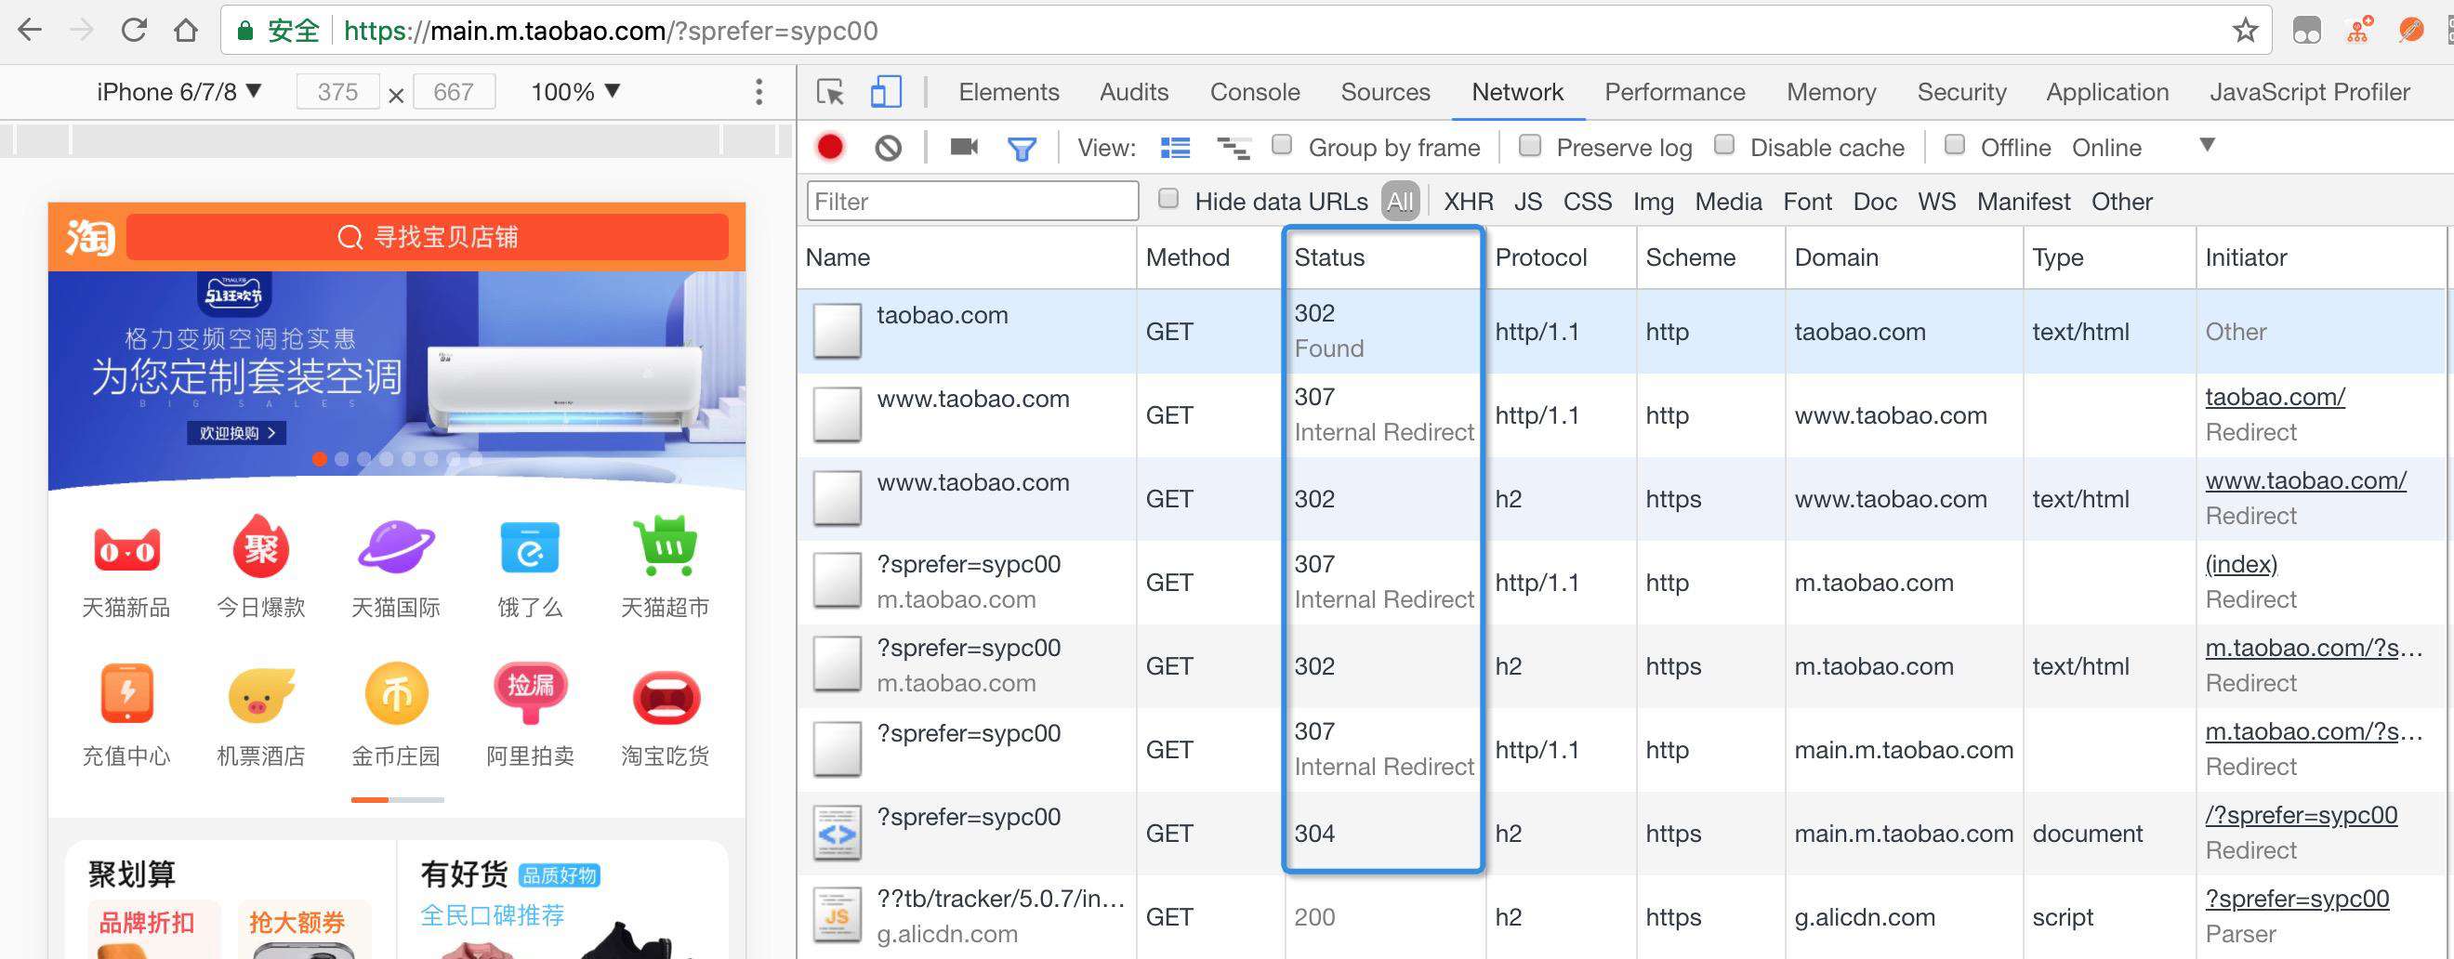The height and width of the screenshot is (959, 2454).
Task: Bookmark page with the star icon
Action: click(x=2246, y=31)
